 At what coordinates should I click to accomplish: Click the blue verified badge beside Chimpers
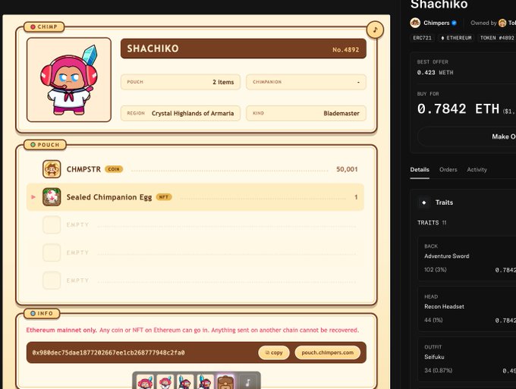pos(454,23)
